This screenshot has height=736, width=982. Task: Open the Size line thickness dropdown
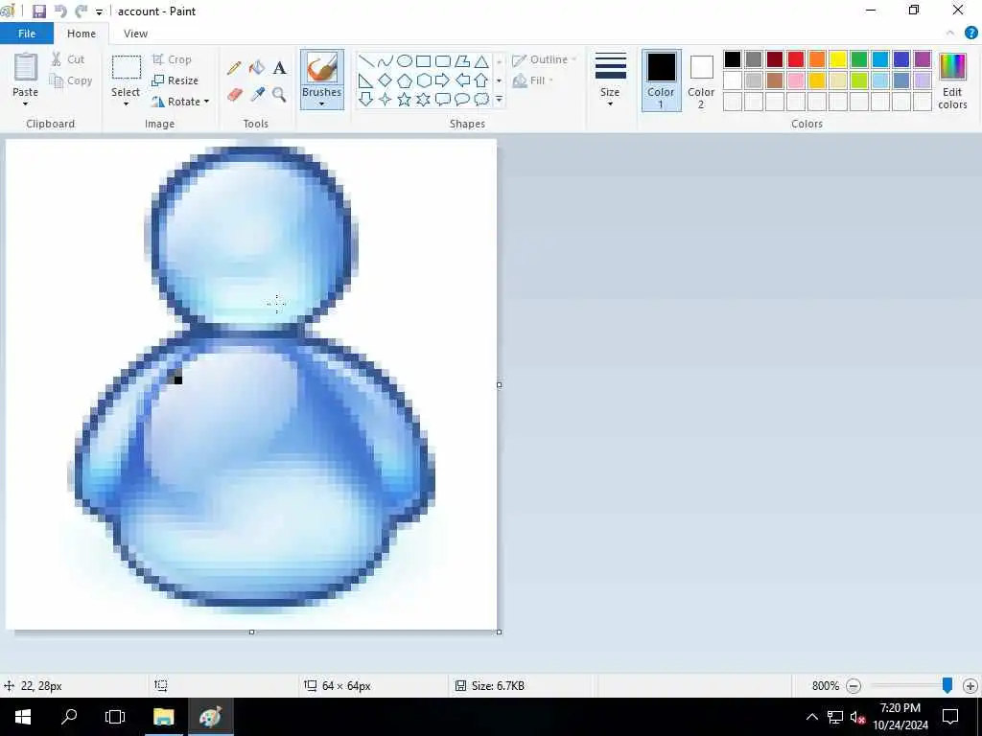(x=610, y=80)
